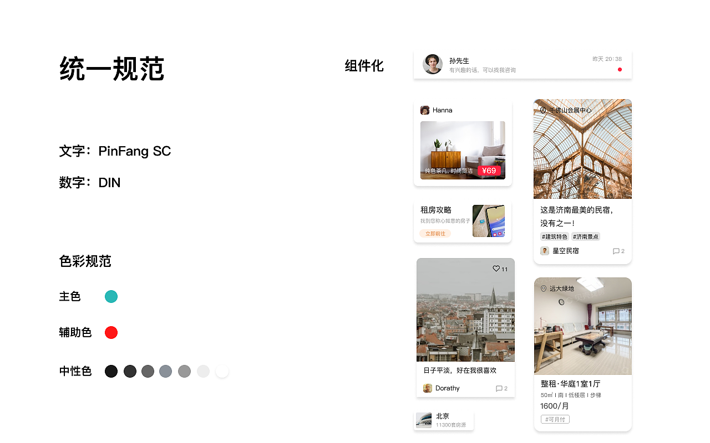This screenshot has height=443, width=710.
Task: Select the teal primary color swatch
Action: tap(111, 296)
